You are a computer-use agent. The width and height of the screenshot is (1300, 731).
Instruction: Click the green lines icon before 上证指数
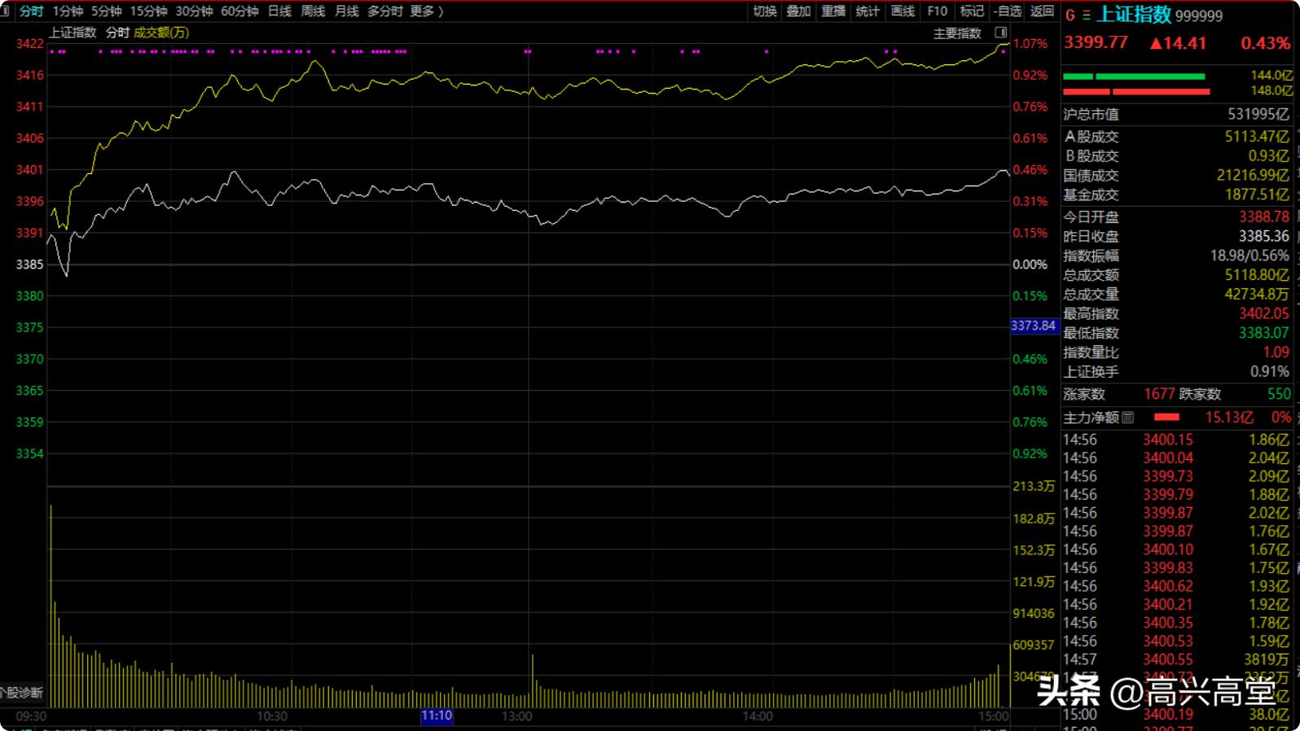pos(1086,15)
